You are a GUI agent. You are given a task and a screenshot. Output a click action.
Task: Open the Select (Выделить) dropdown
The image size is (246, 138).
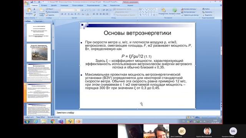[x=208, y=15]
